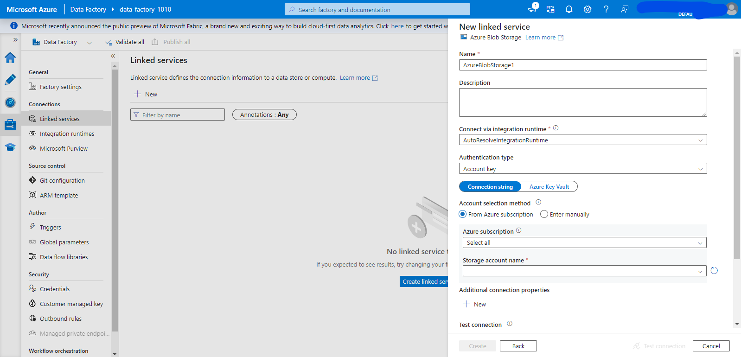Add new additional connection property
This screenshot has width=741, height=357.
[474, 304]
